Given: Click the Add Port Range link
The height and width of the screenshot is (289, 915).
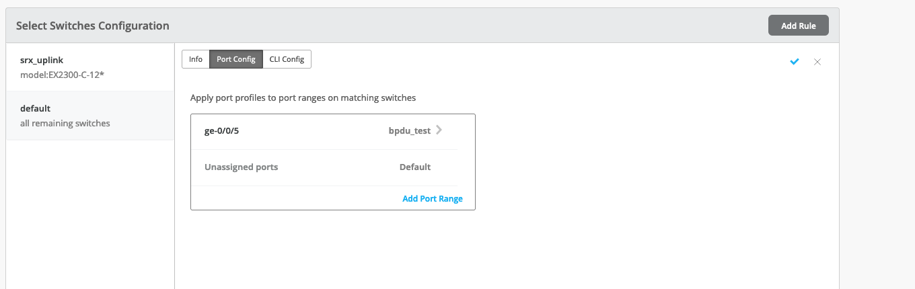Looking at the screenshot, I should 432,199.
